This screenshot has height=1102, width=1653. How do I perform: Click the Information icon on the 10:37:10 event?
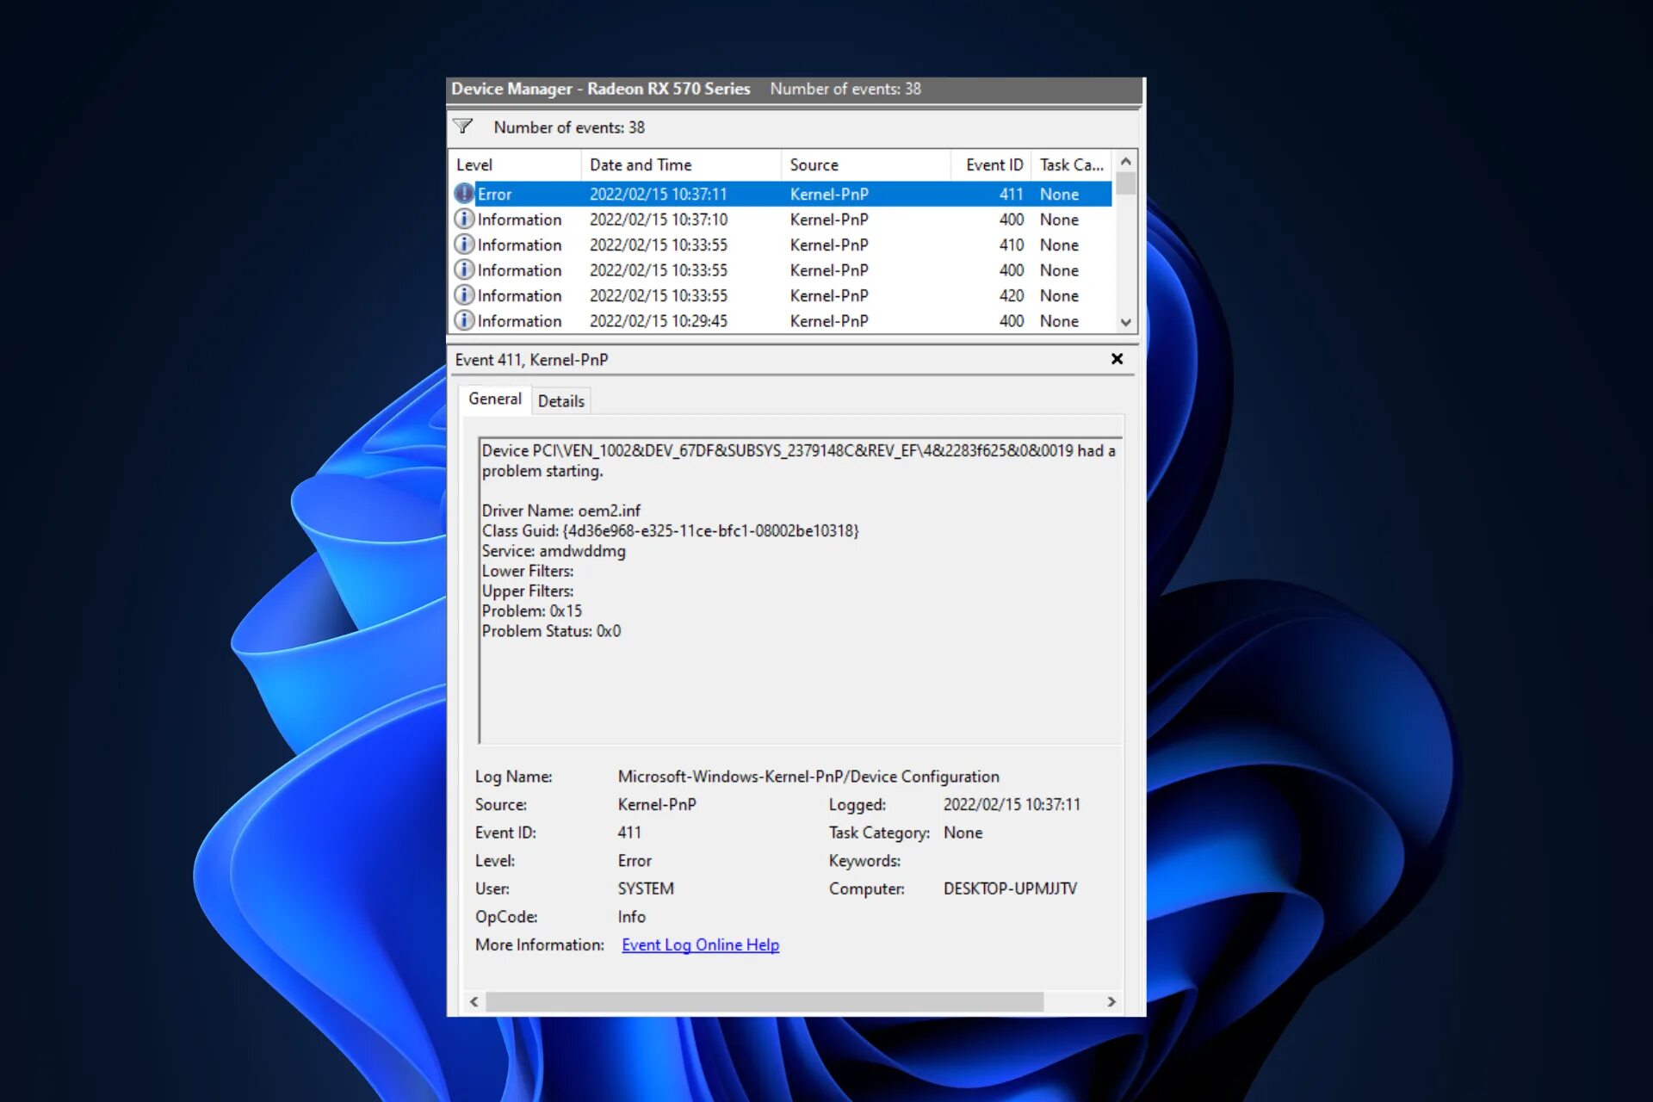point(465,220)
